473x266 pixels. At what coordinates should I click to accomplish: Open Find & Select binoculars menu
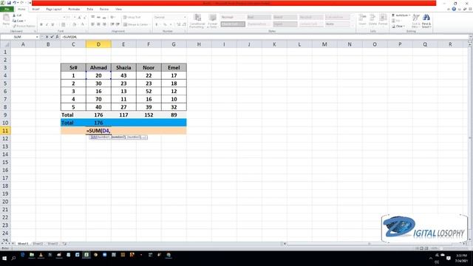(x=426, y=21)
